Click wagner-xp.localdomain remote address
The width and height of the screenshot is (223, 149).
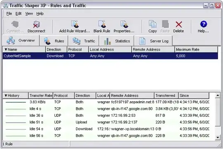133,129
